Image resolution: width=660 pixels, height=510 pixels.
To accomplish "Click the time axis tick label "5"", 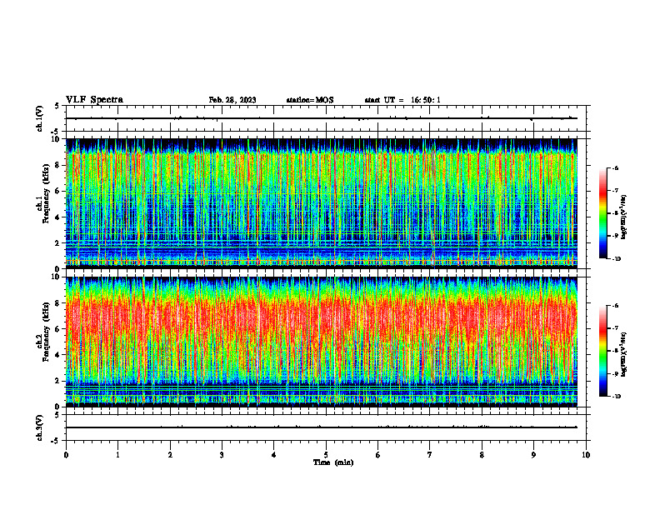I will pyautogui.click(x=326, y=455).
